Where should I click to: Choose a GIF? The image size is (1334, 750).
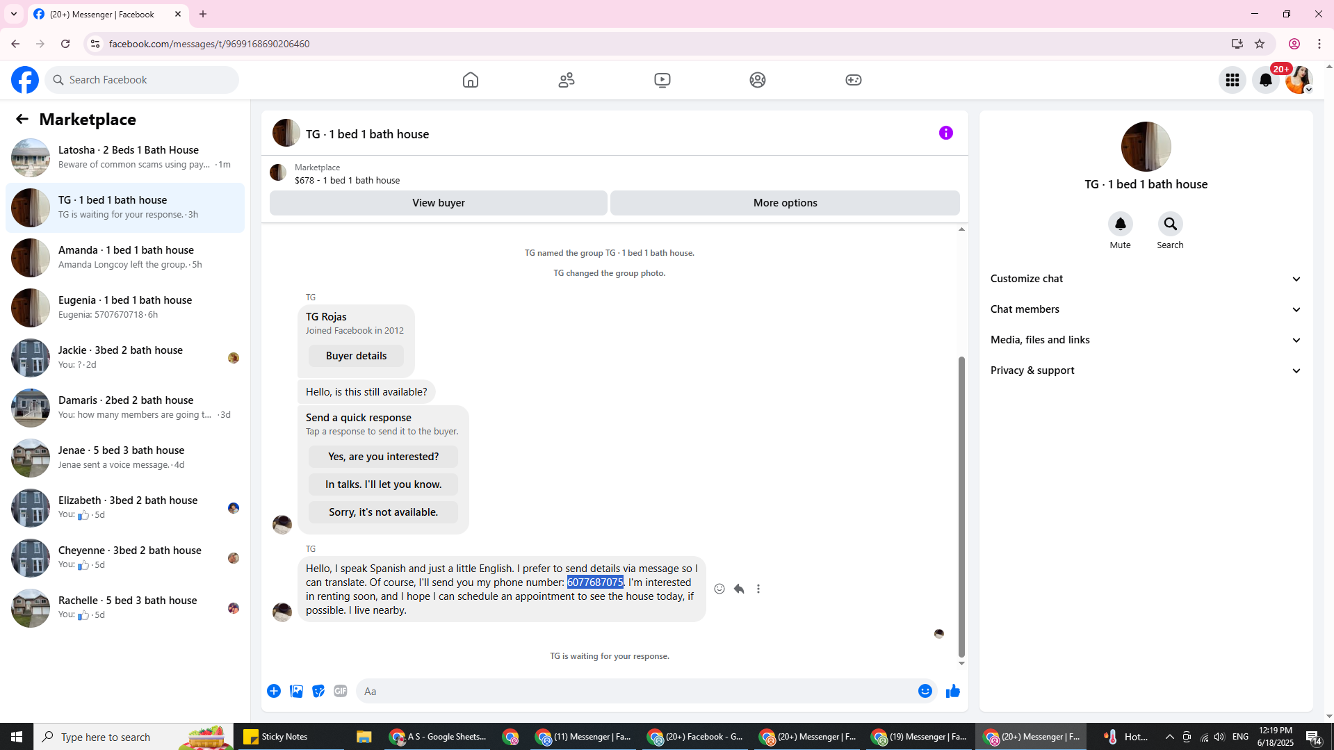click(x=341, y=691)
